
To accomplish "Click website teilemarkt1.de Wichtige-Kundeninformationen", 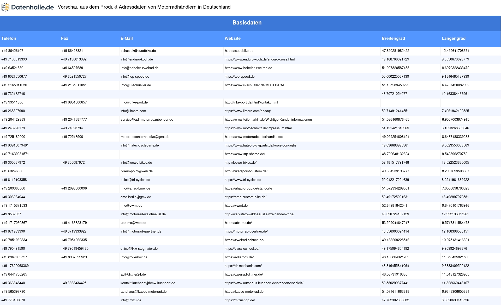I will 268,120.
